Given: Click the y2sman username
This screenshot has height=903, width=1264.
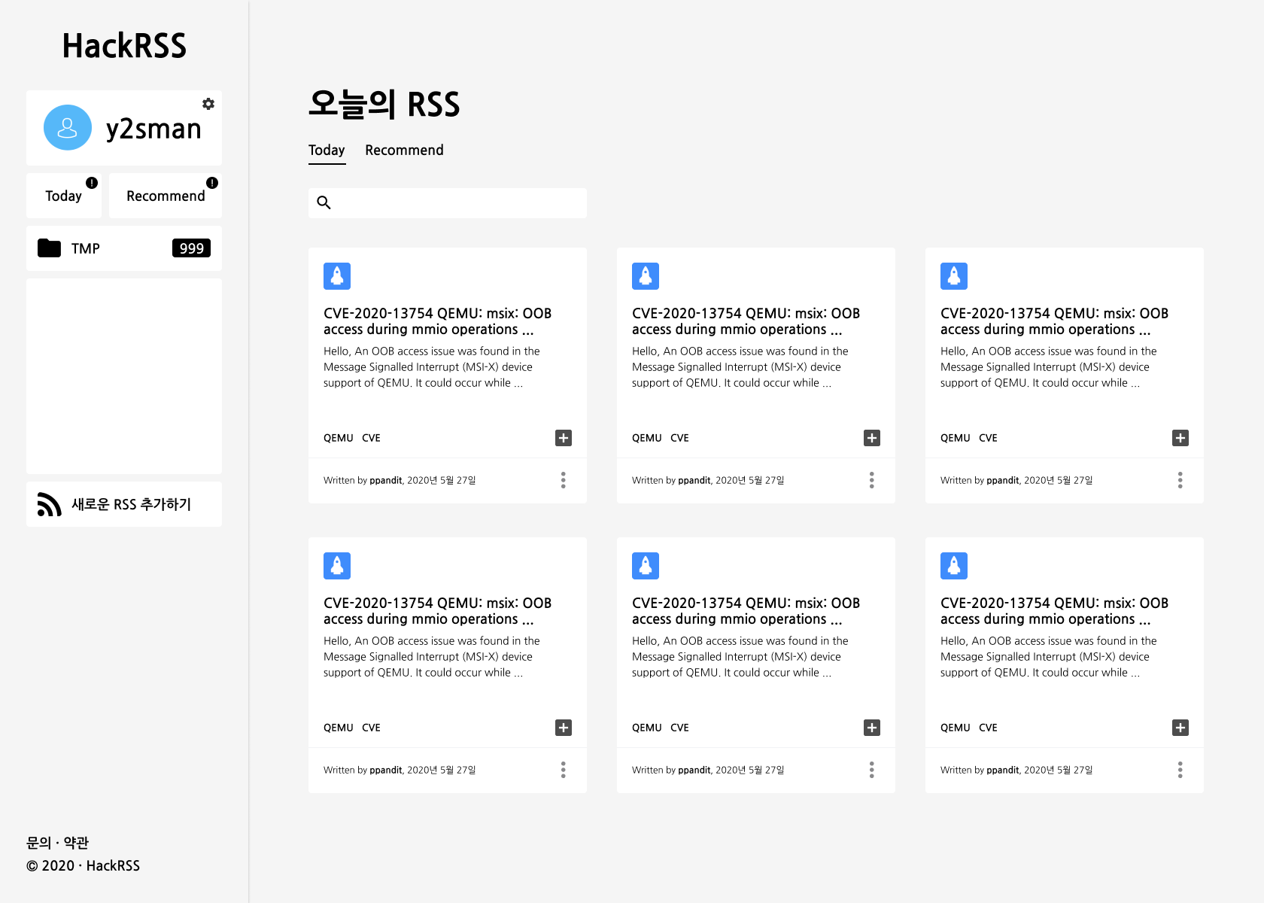Looking at the screenshot, I should 153,129.
